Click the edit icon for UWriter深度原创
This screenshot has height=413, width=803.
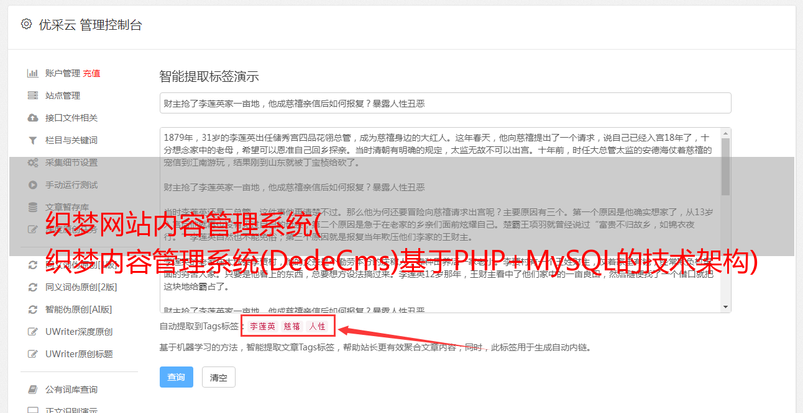pos(33,332)
